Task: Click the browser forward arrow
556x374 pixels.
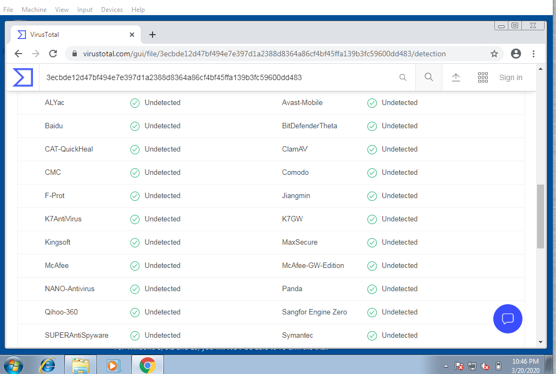Action: 36,54
